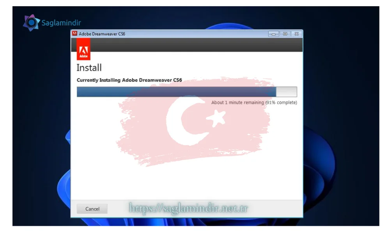Click the "Adobe Dreamweaver CS6" title bar text
390x234 pixels.
(x=102, y=34)
